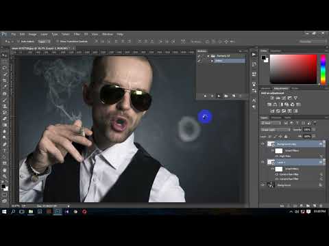Click the Layer 1 smart filter mask thumbnail
Viewport: 329px width, 246px height.
[279, 169]
